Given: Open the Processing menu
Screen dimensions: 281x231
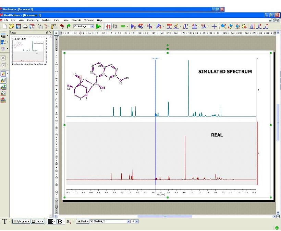Looking at the screenshot, I should (33, 20).
